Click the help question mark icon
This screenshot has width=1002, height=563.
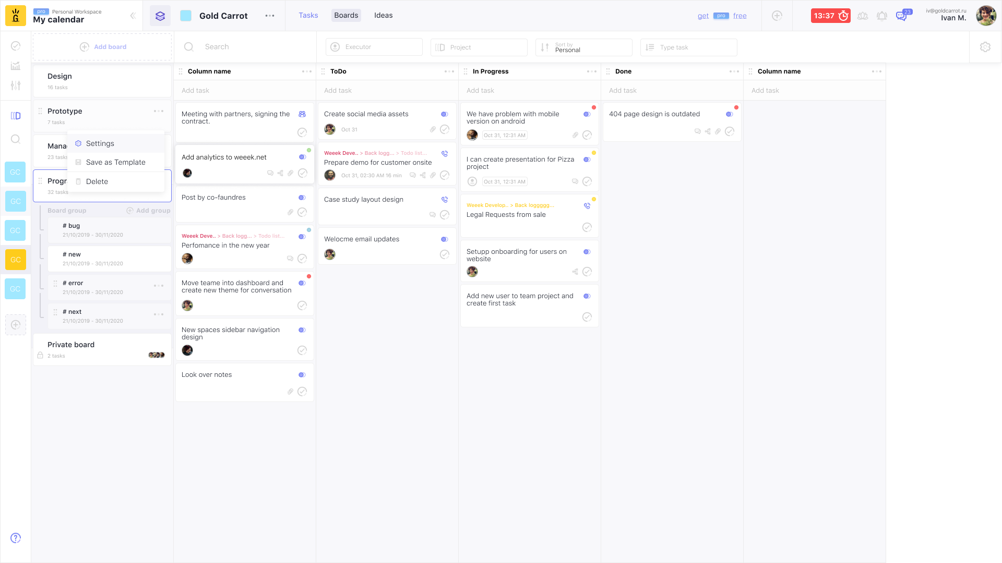16,538
